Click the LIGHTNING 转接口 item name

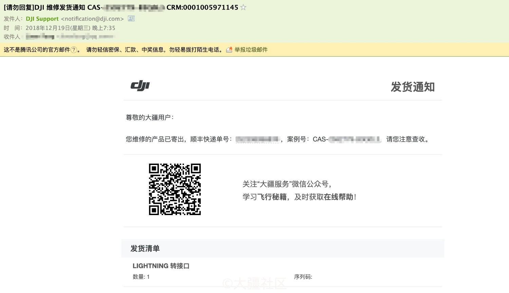pyautogui.click(x=161, y=266)
